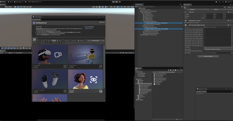
Task: Open the Show State dropdown
Action: (218, 49)
